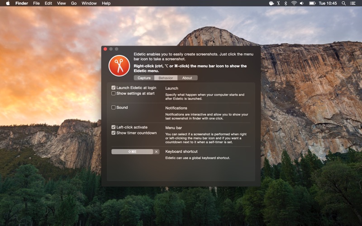Open the volume control in menu bar
This screenshot has height=226, width=362.
pyautogui.click(x=302, y=3)
